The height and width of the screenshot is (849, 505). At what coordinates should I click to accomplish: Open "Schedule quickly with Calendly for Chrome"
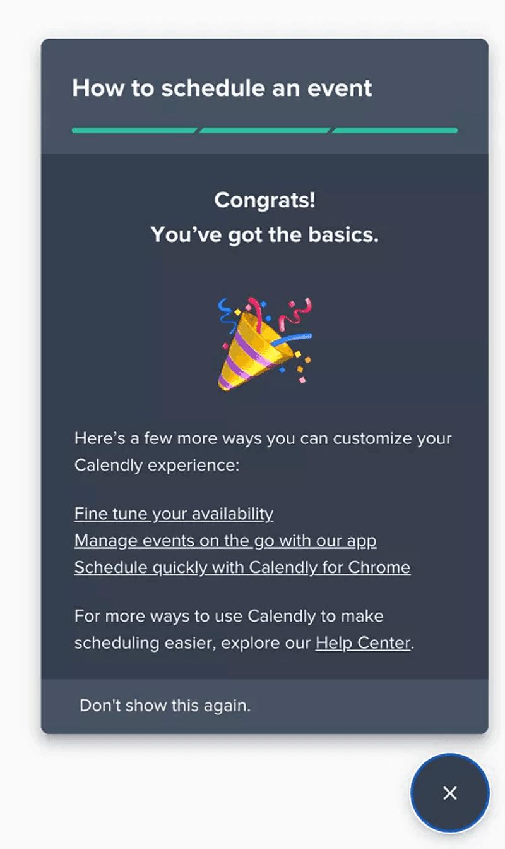click(242, 567)
